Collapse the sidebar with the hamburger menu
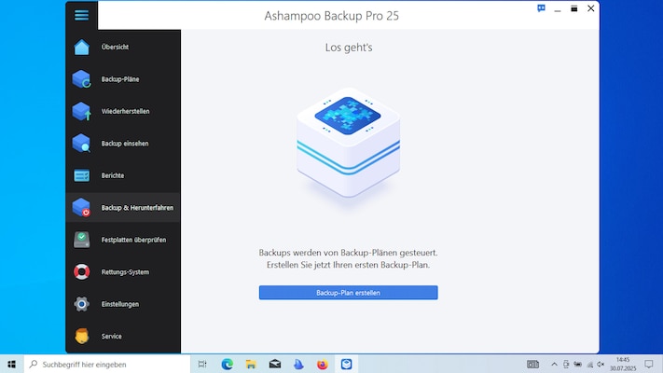The image size is (663, 373). click(x=81, y=15)
